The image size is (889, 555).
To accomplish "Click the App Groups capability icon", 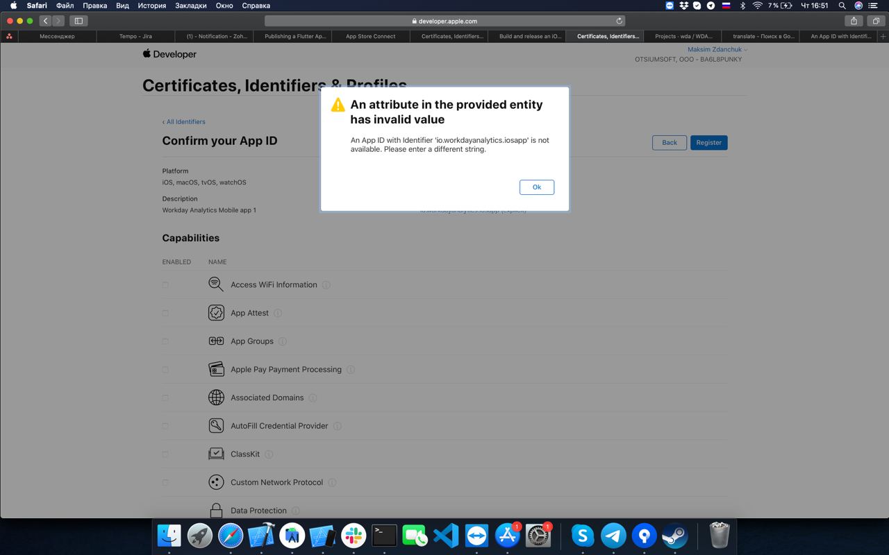I will tap(216, 341).
